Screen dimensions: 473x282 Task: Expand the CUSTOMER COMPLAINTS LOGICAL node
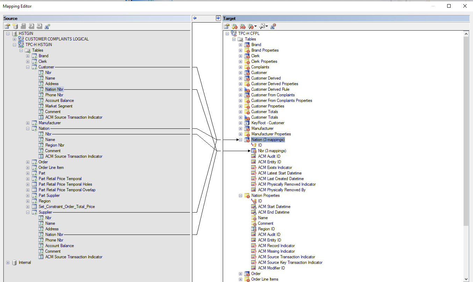pos(15,39)
